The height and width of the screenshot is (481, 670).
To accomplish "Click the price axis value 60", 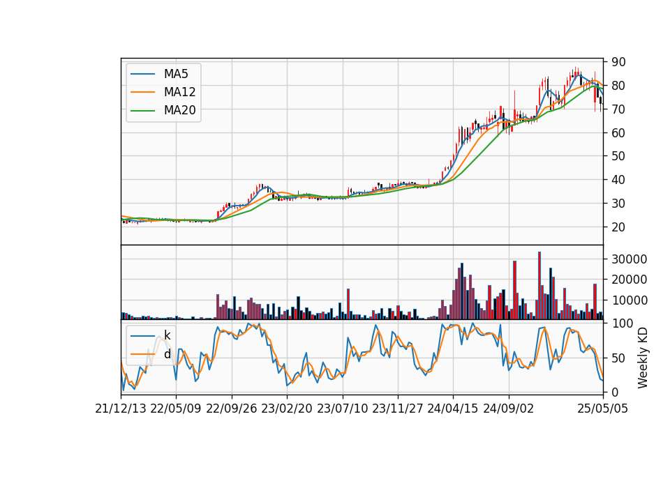I will coord(618,132).
